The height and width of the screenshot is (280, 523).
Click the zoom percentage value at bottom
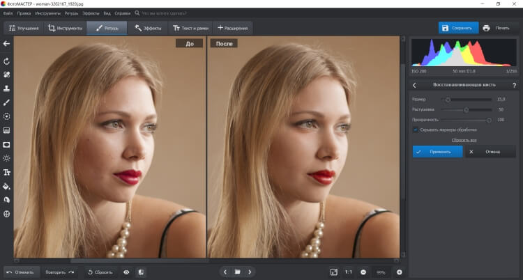[381, 272]
